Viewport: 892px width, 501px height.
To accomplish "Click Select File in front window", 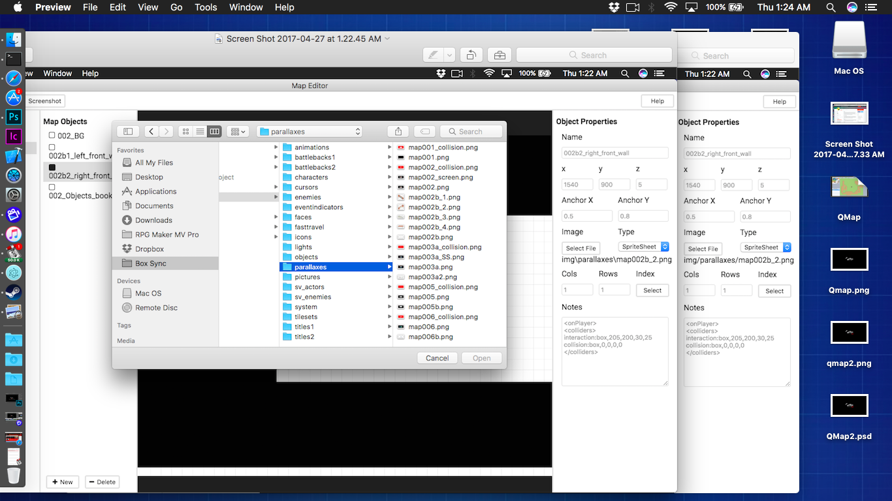I will coord(581,248).
